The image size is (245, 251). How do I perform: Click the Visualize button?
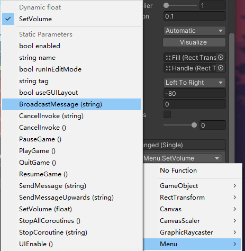[x=194, y=42]
